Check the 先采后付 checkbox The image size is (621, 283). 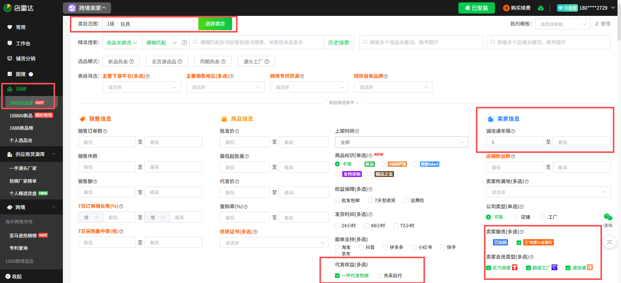pyautogui.click(x=380, y=276)
